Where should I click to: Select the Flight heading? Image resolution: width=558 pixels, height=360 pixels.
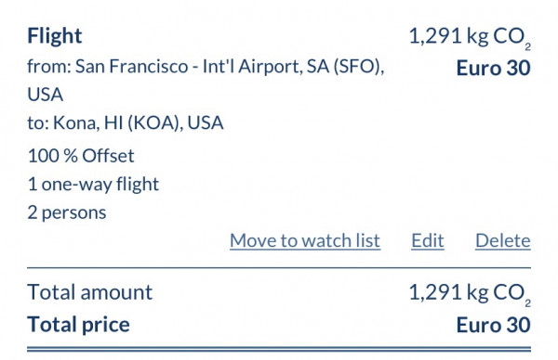pos(55,36)
